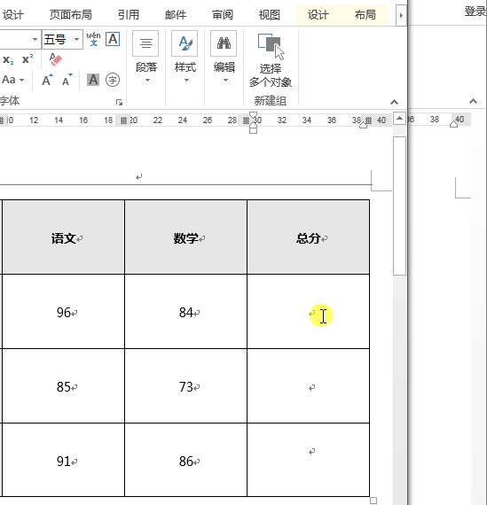Open the table tools 设计 tab
This screenshot has width=487, height=505.
(x=318, y=15)
